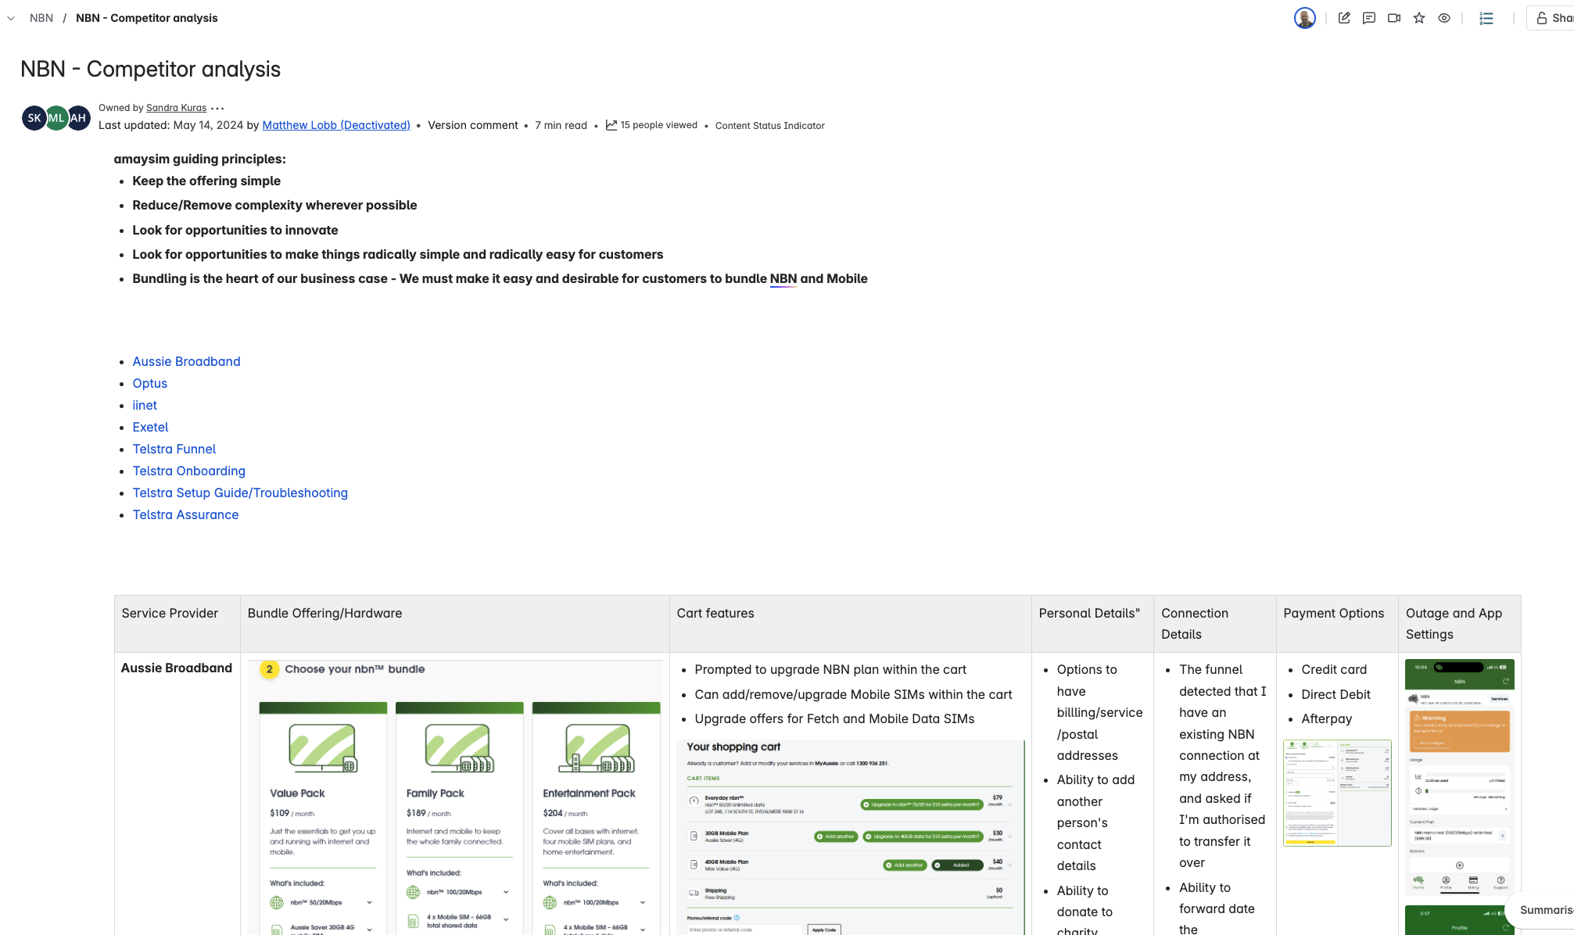This screenshot has height=935, width=1574.
Task: Open the Content Status Indicator
Action: coord(769,126)
